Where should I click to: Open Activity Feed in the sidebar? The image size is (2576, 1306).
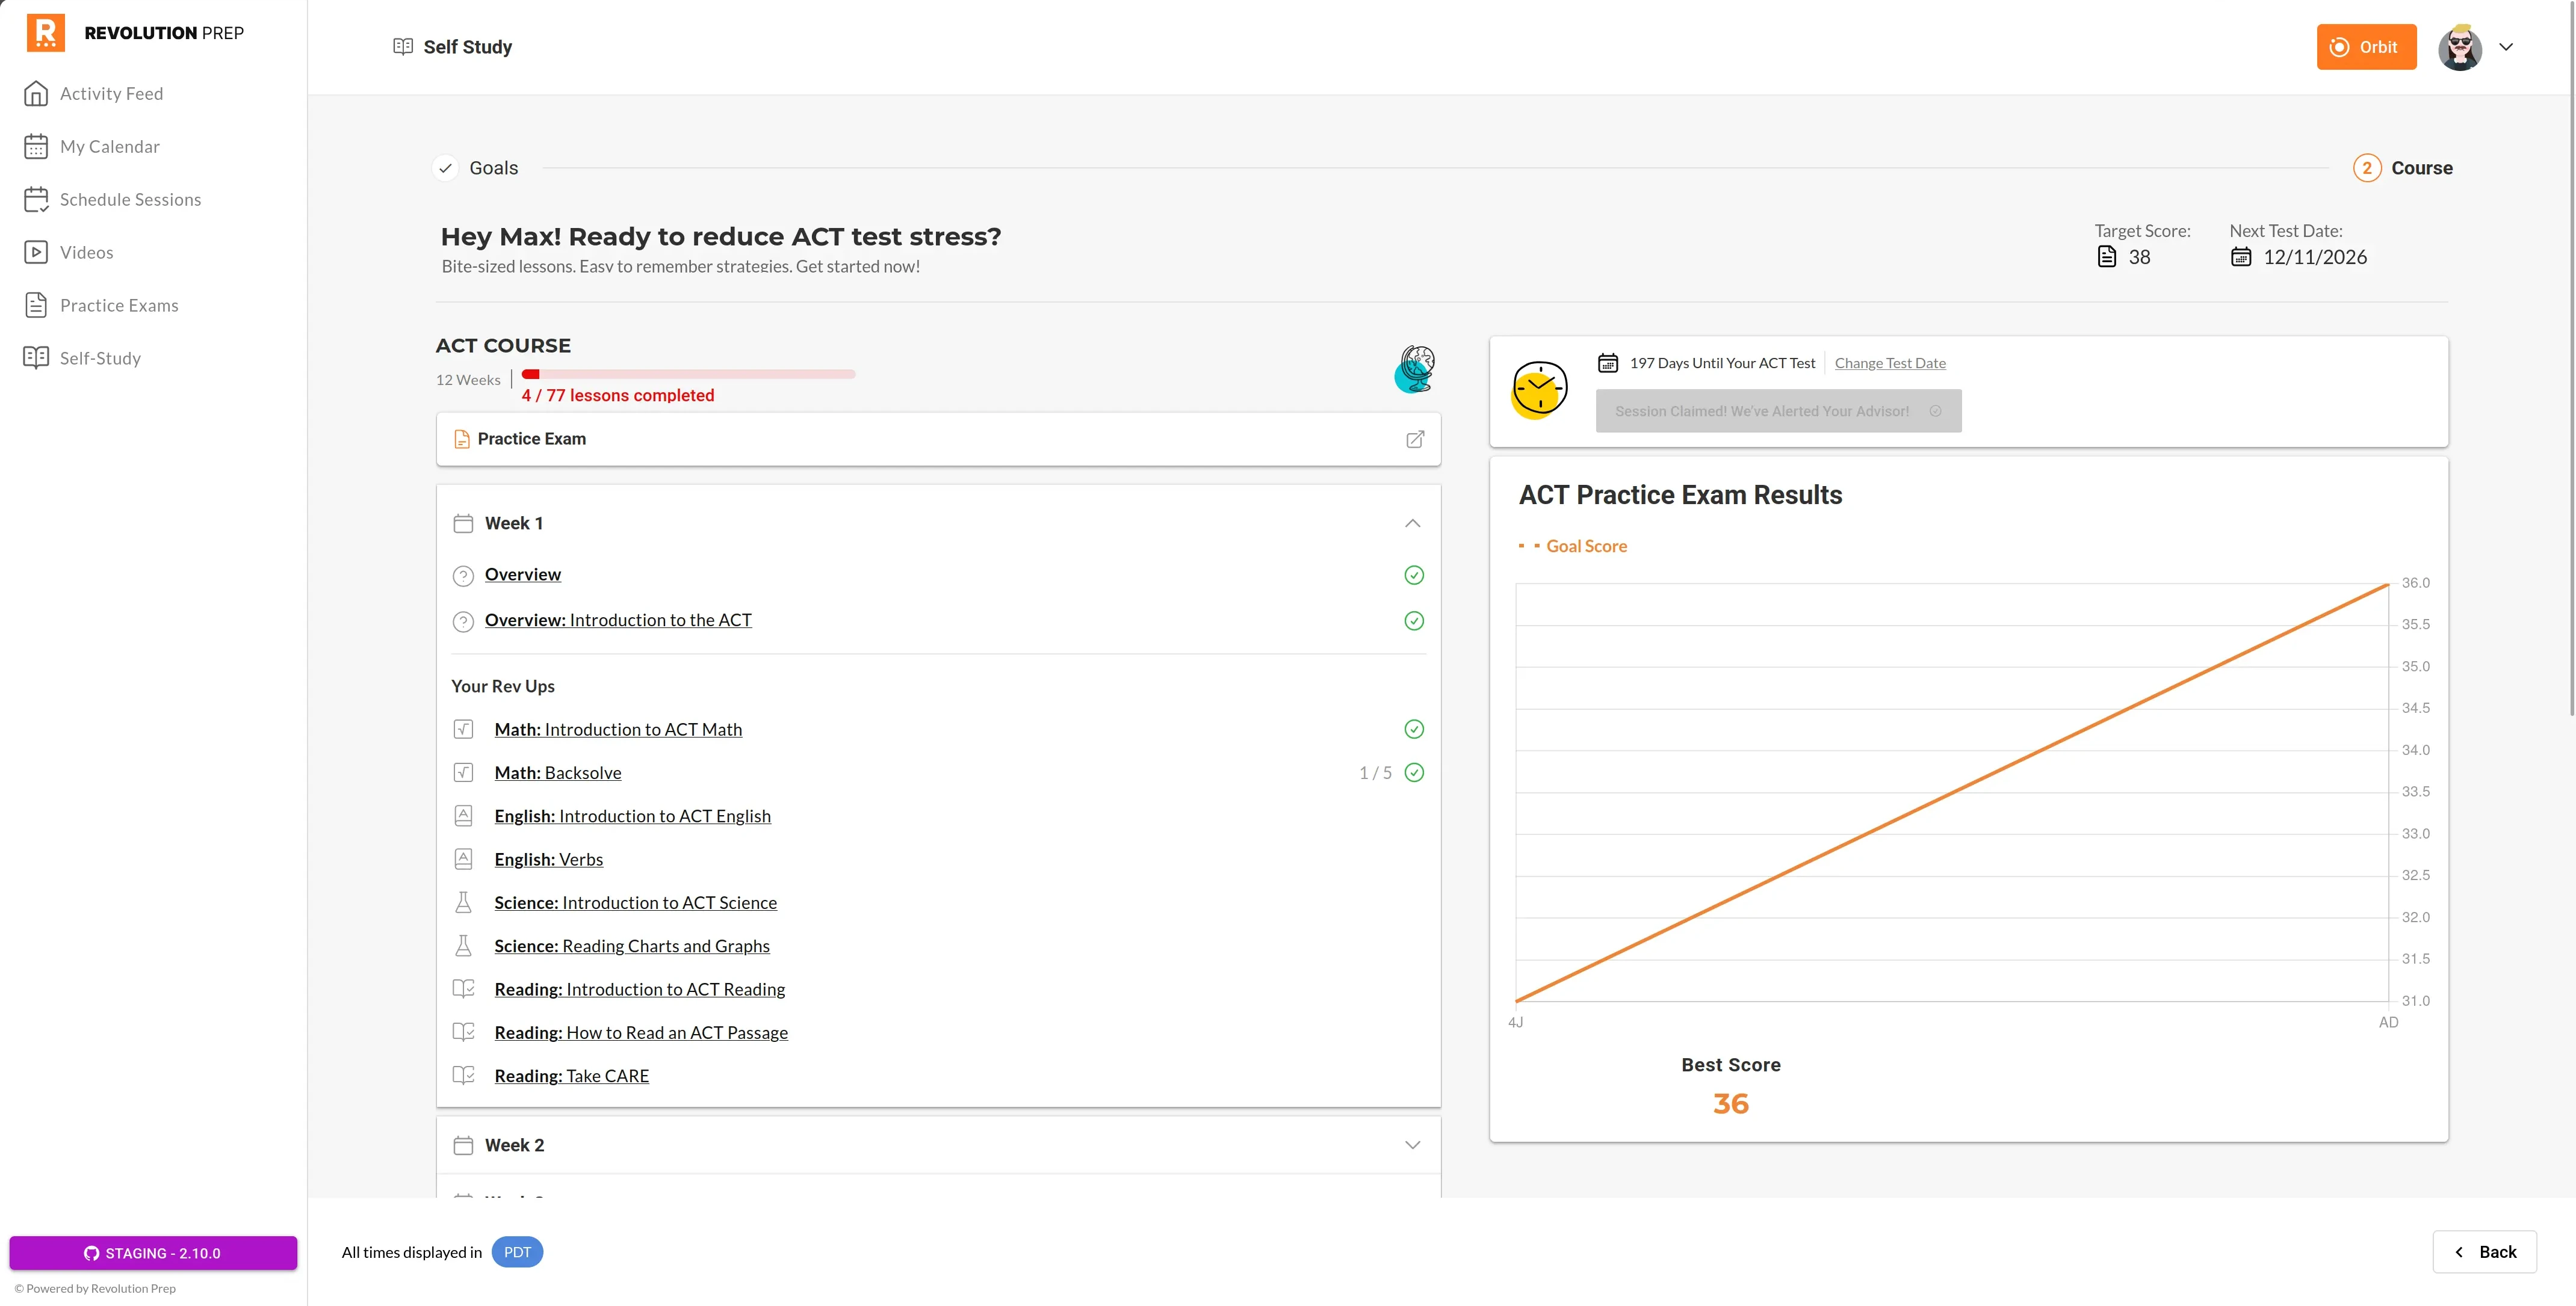click(x=111, y=93)
